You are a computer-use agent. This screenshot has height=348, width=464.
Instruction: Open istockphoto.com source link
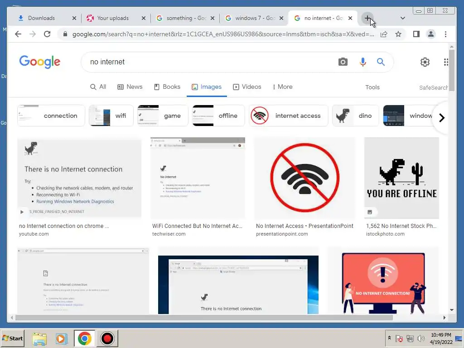(385, 234)
